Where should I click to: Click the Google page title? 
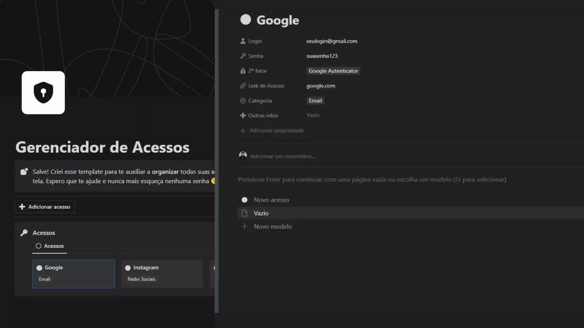tap(278, 20)
